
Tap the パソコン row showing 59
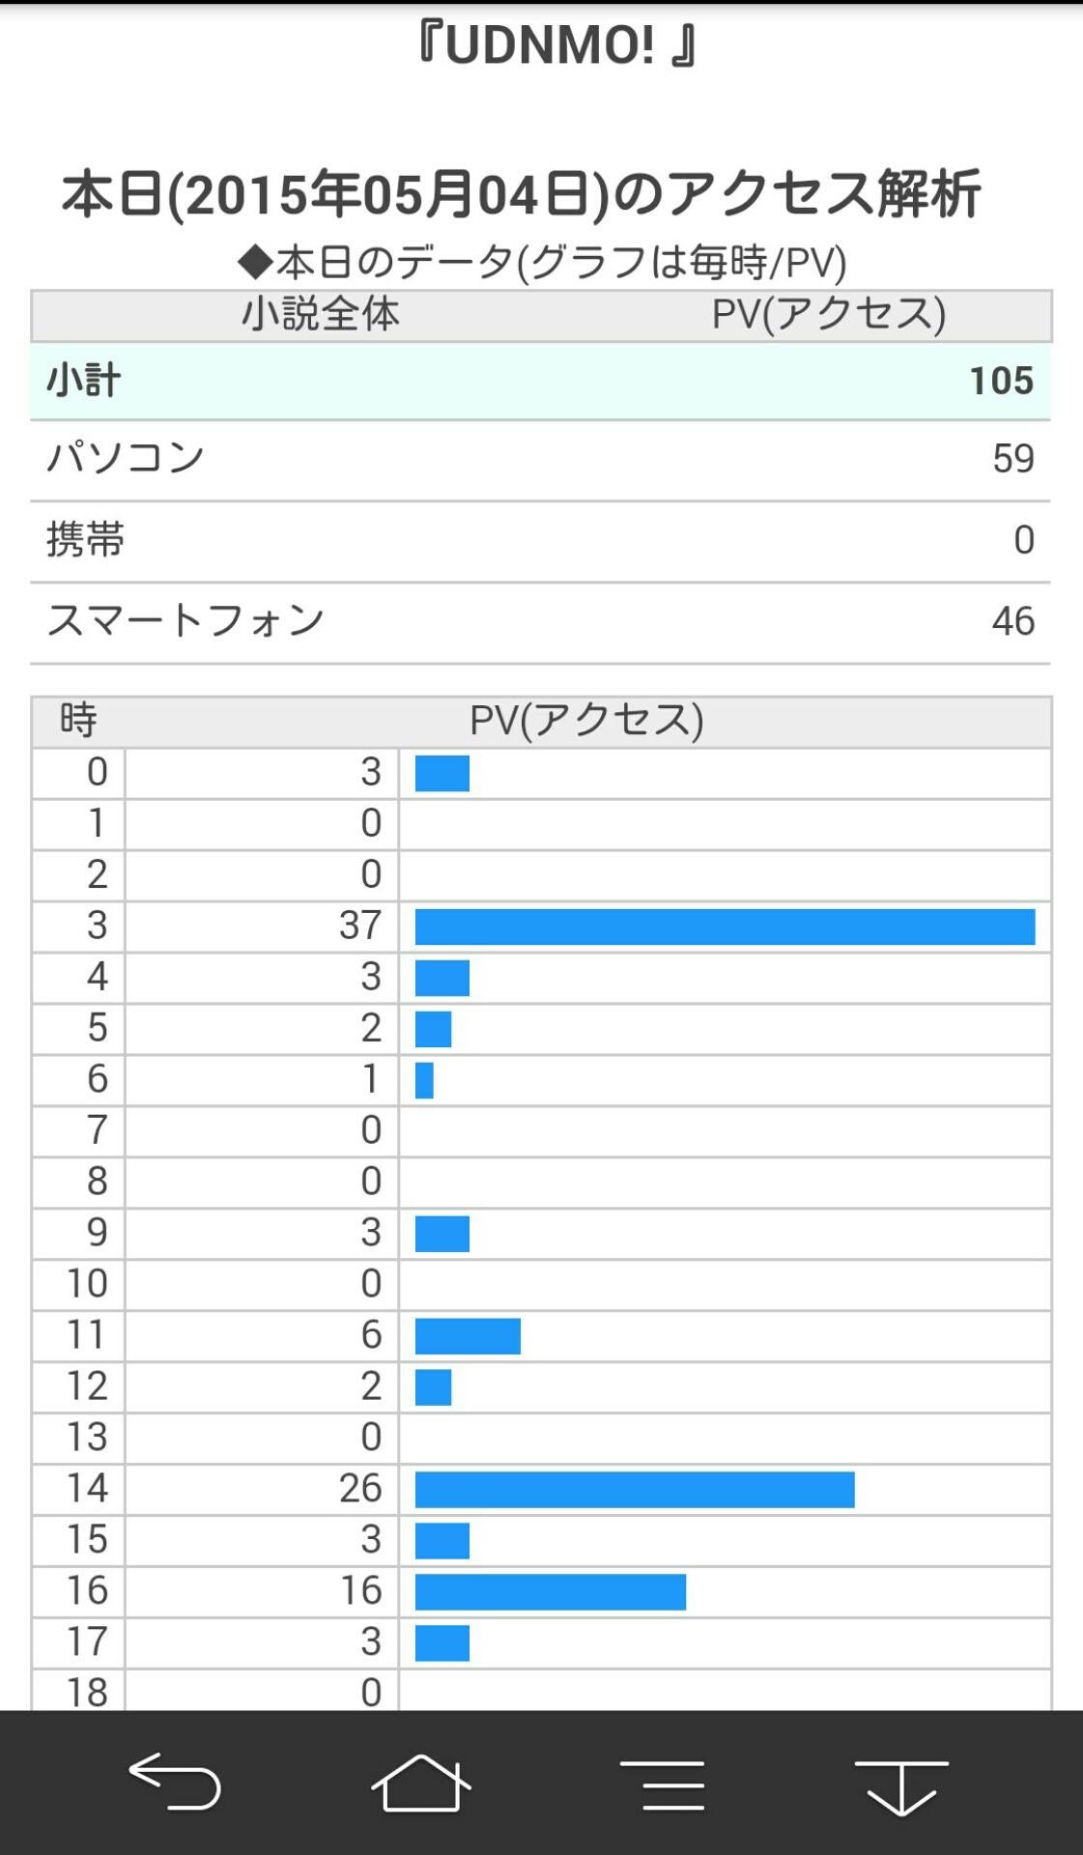pyautogui.click(x=540, y=459)
